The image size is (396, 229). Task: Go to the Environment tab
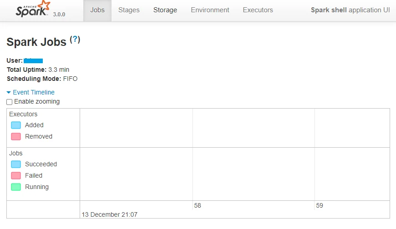210,10
